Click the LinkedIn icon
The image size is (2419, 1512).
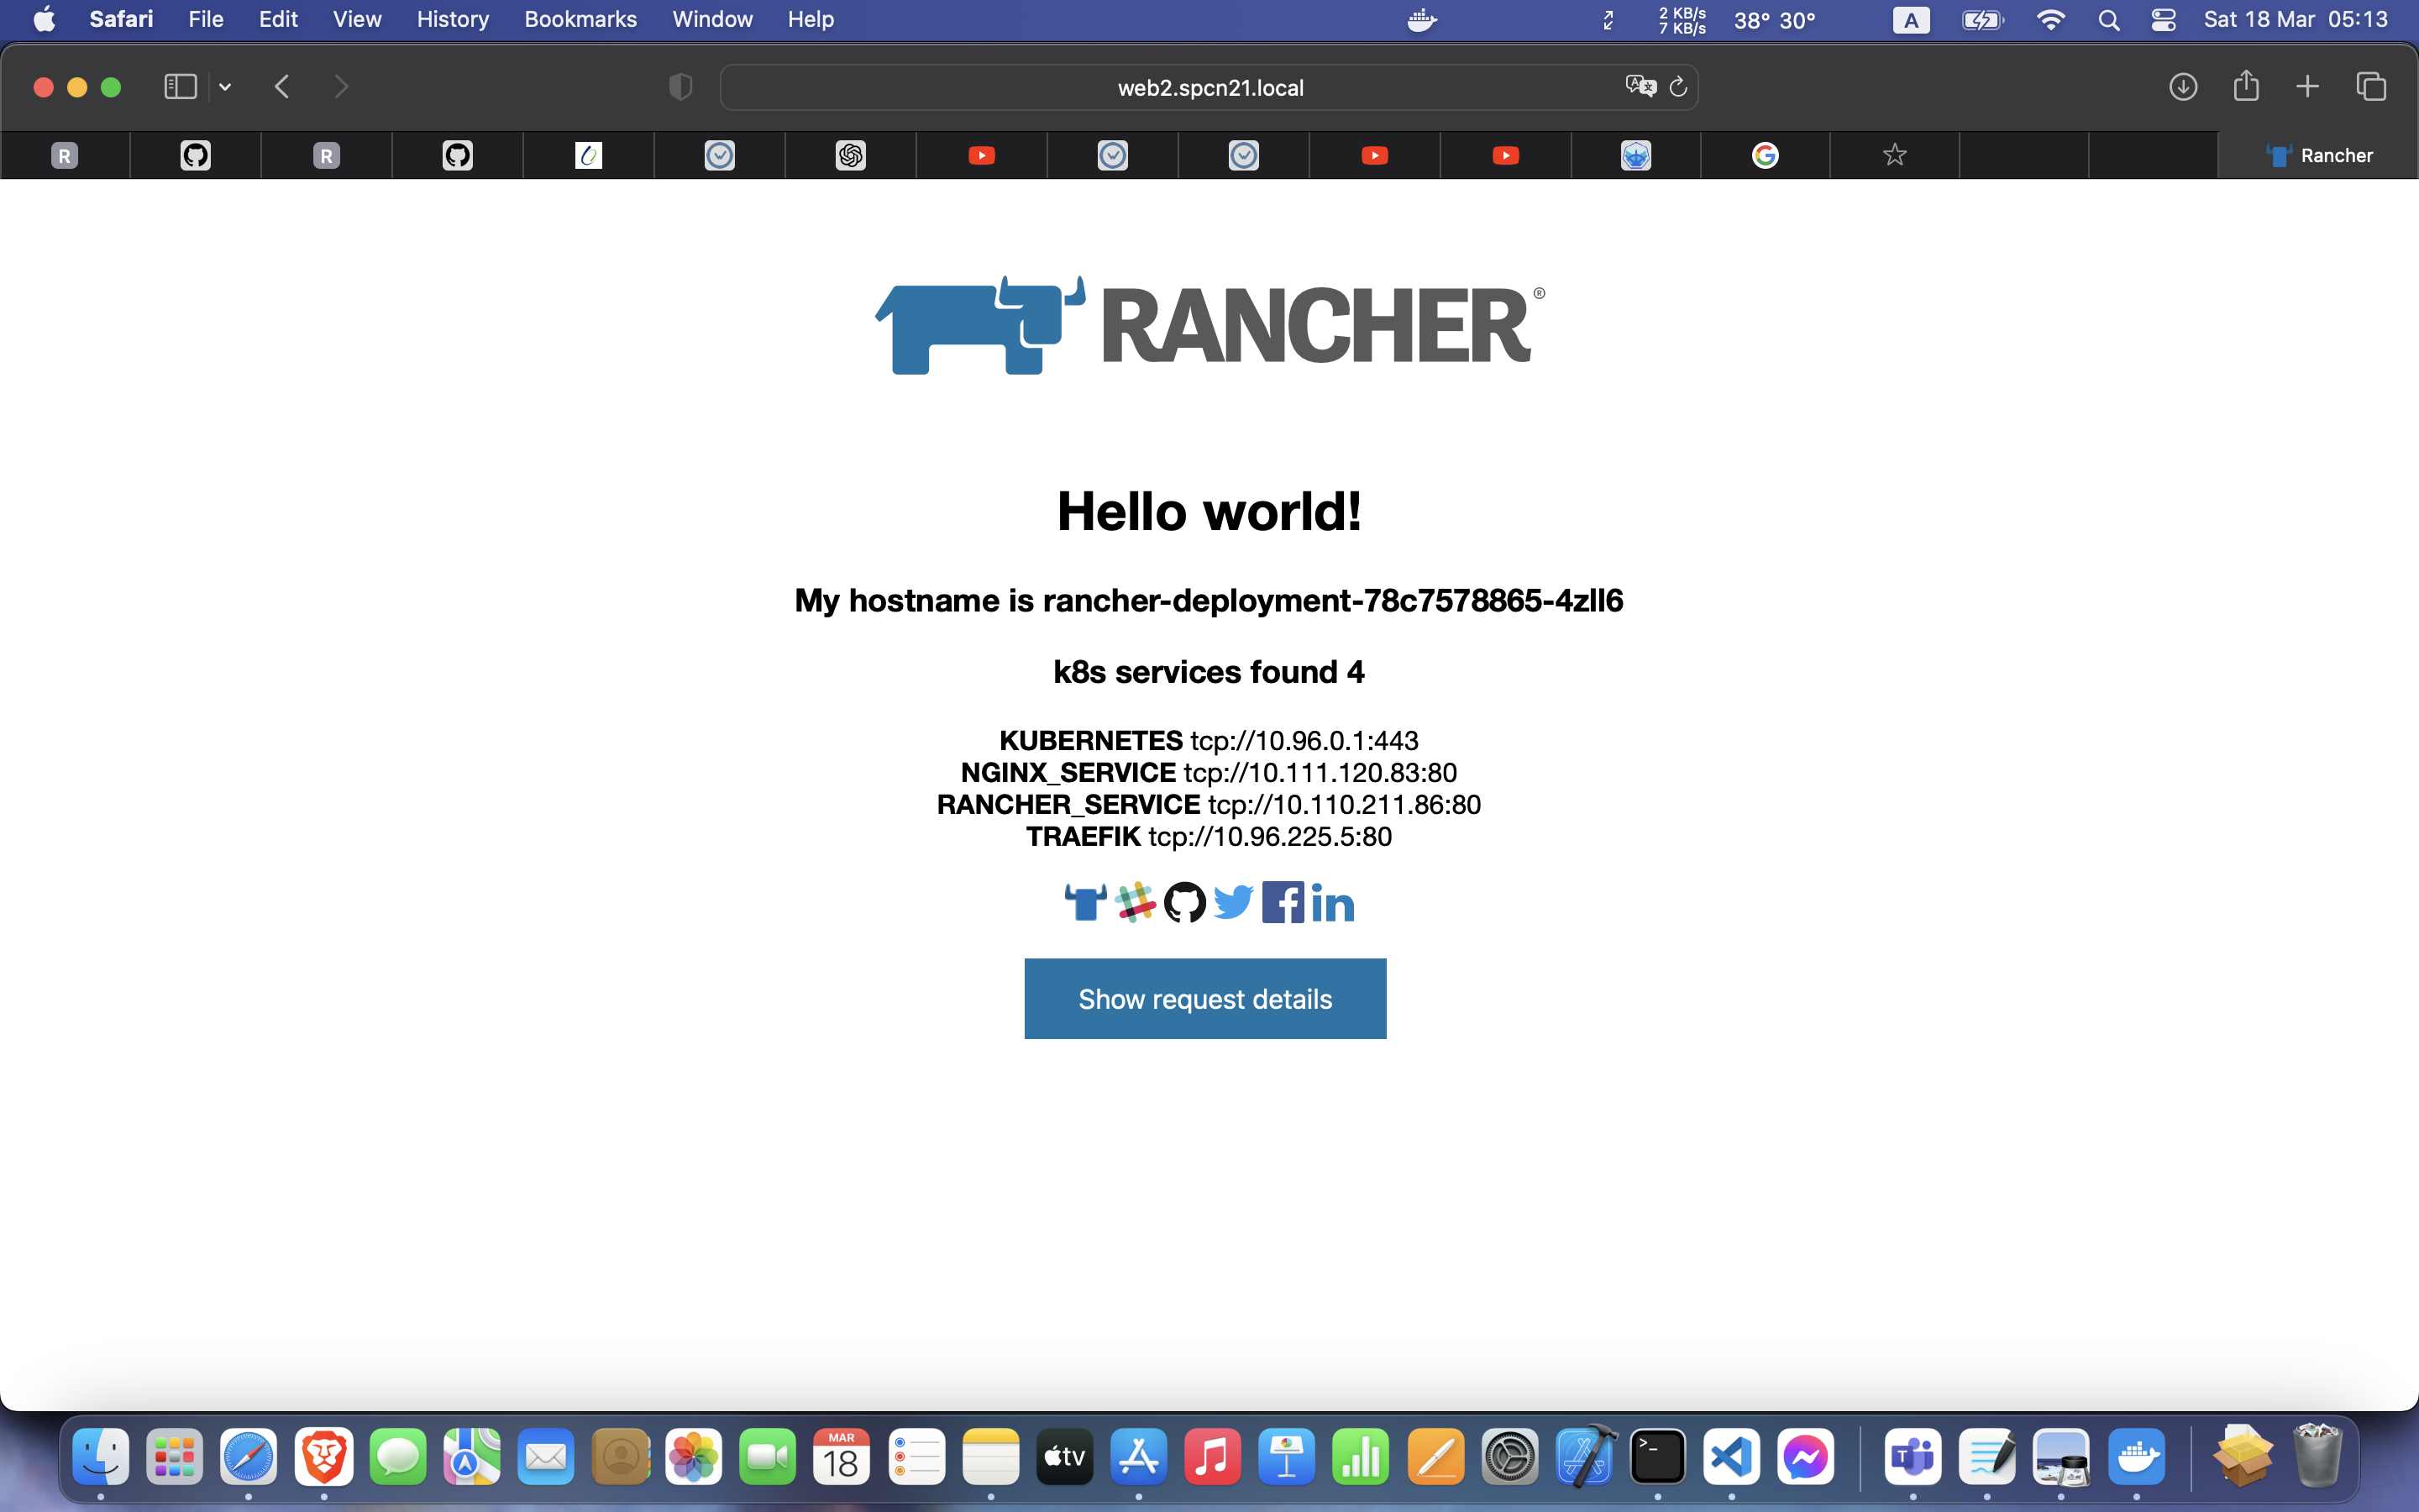(1332, 902)
